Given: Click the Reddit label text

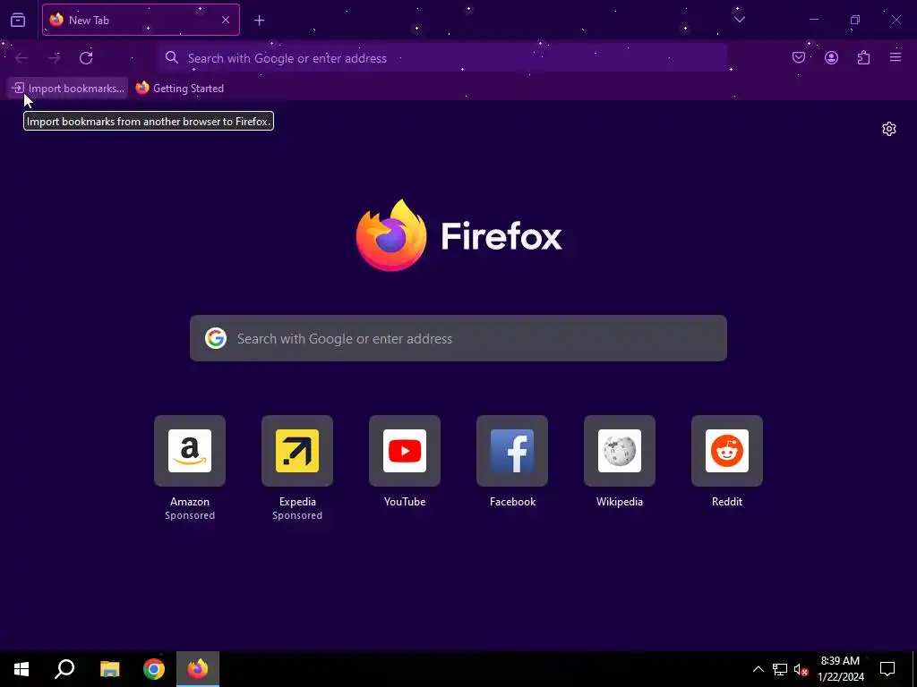Looking at the screenshot, I should tap(727, 502).
